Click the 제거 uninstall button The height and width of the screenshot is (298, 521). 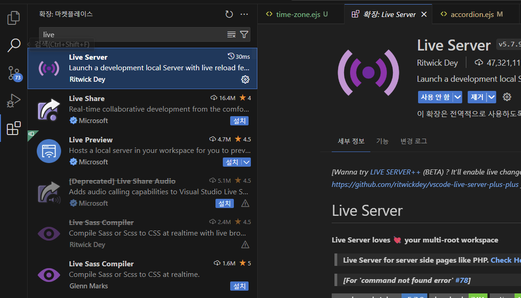pos(477,97)
